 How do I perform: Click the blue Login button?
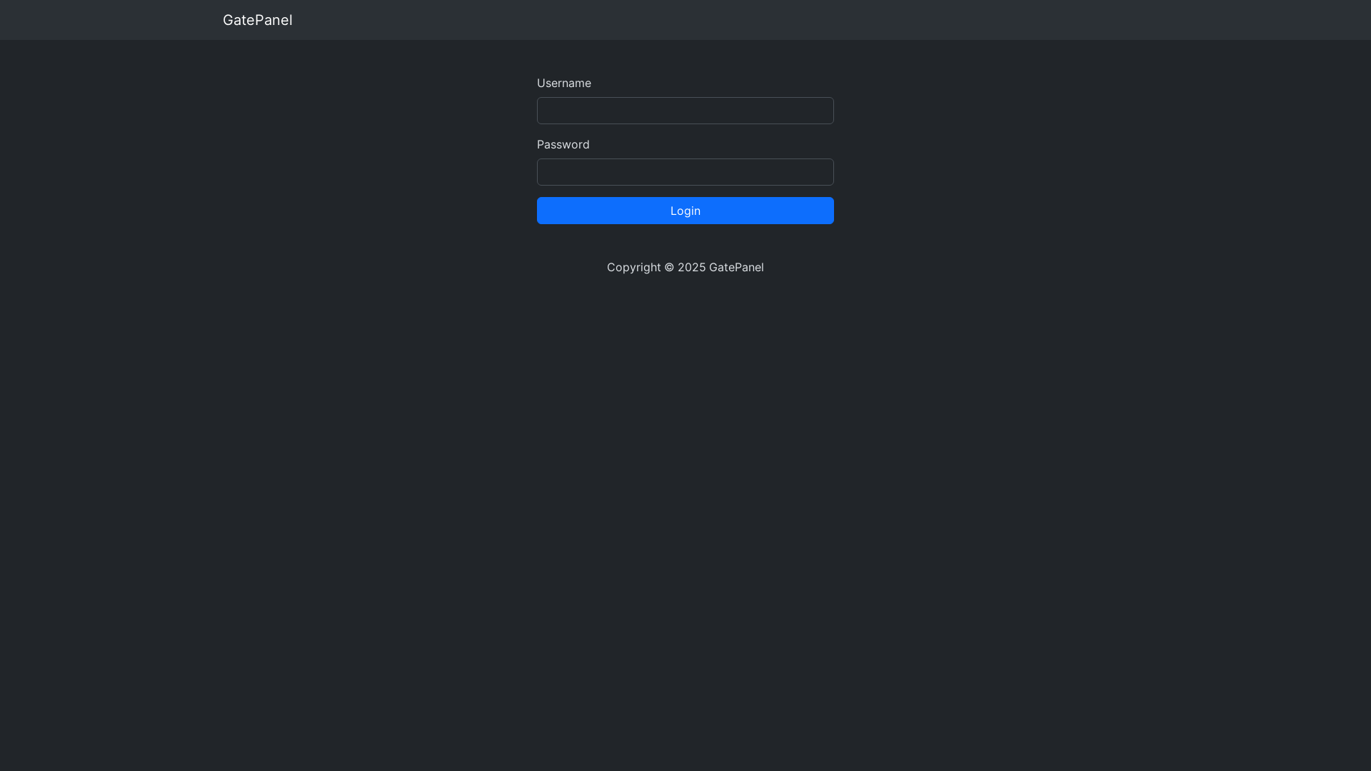click(685, 211)
